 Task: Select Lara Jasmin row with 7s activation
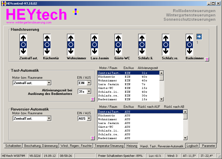tap(128, 84)
